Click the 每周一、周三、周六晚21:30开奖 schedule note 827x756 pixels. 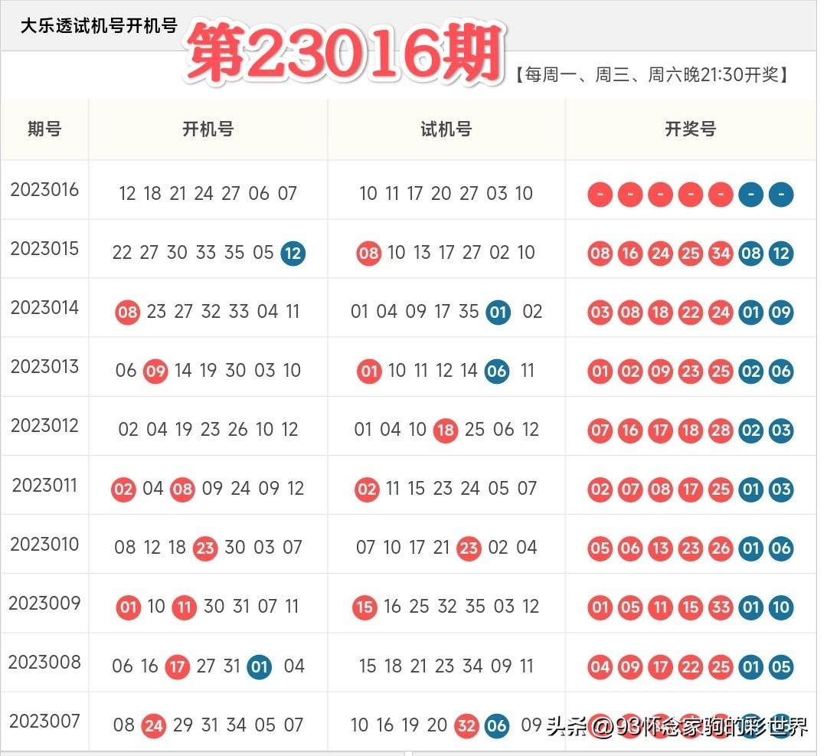652,75
